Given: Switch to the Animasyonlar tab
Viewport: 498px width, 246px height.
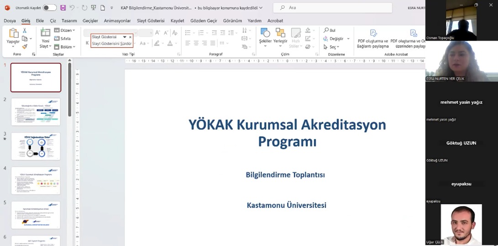Looking at the screenshot, I should coord(117,20).
